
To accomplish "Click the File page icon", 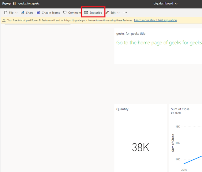I will pos(6,13).
